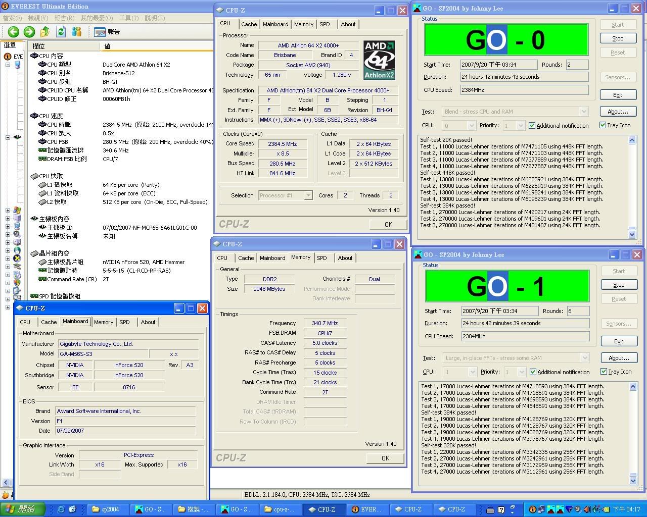This screenshot has width=647, height=517.
Task: Click OK in the CPU-Z memory-timings window
Action: click(x=385, y=458)
